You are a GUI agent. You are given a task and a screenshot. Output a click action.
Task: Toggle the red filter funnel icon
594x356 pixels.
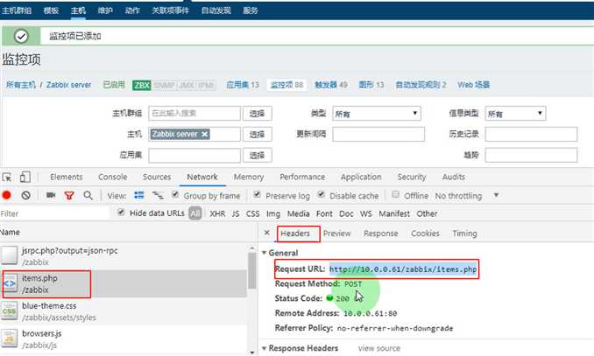pos(69,196)
